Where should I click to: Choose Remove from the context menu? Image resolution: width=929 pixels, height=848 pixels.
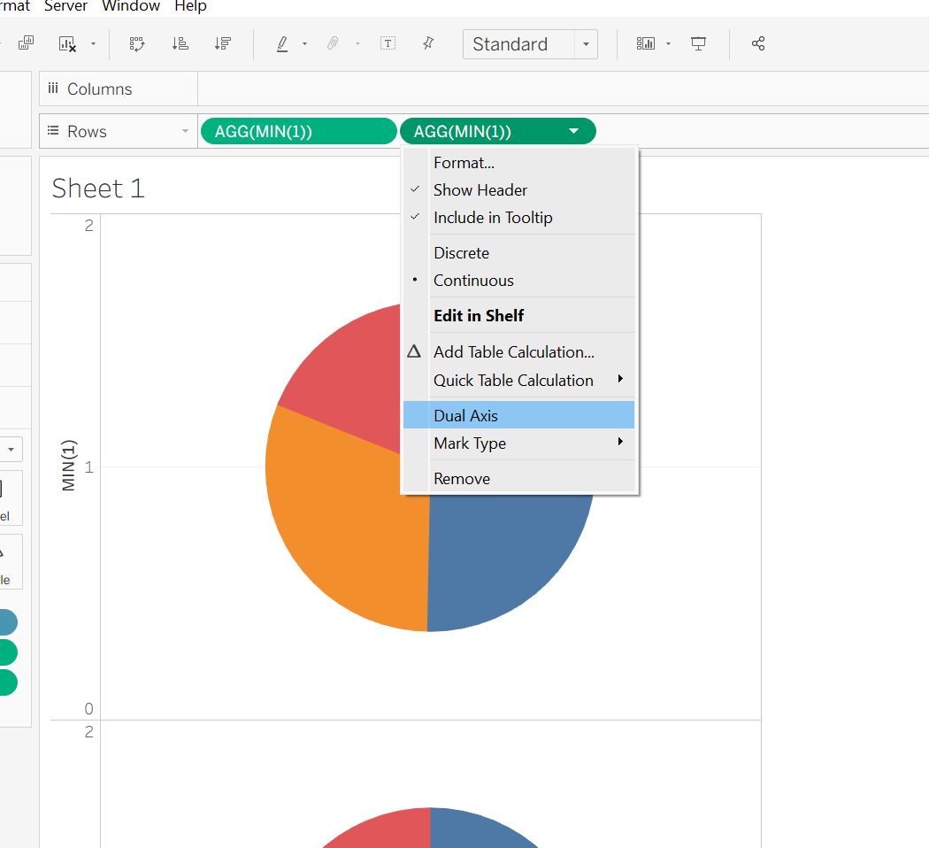tap(519, 478)
